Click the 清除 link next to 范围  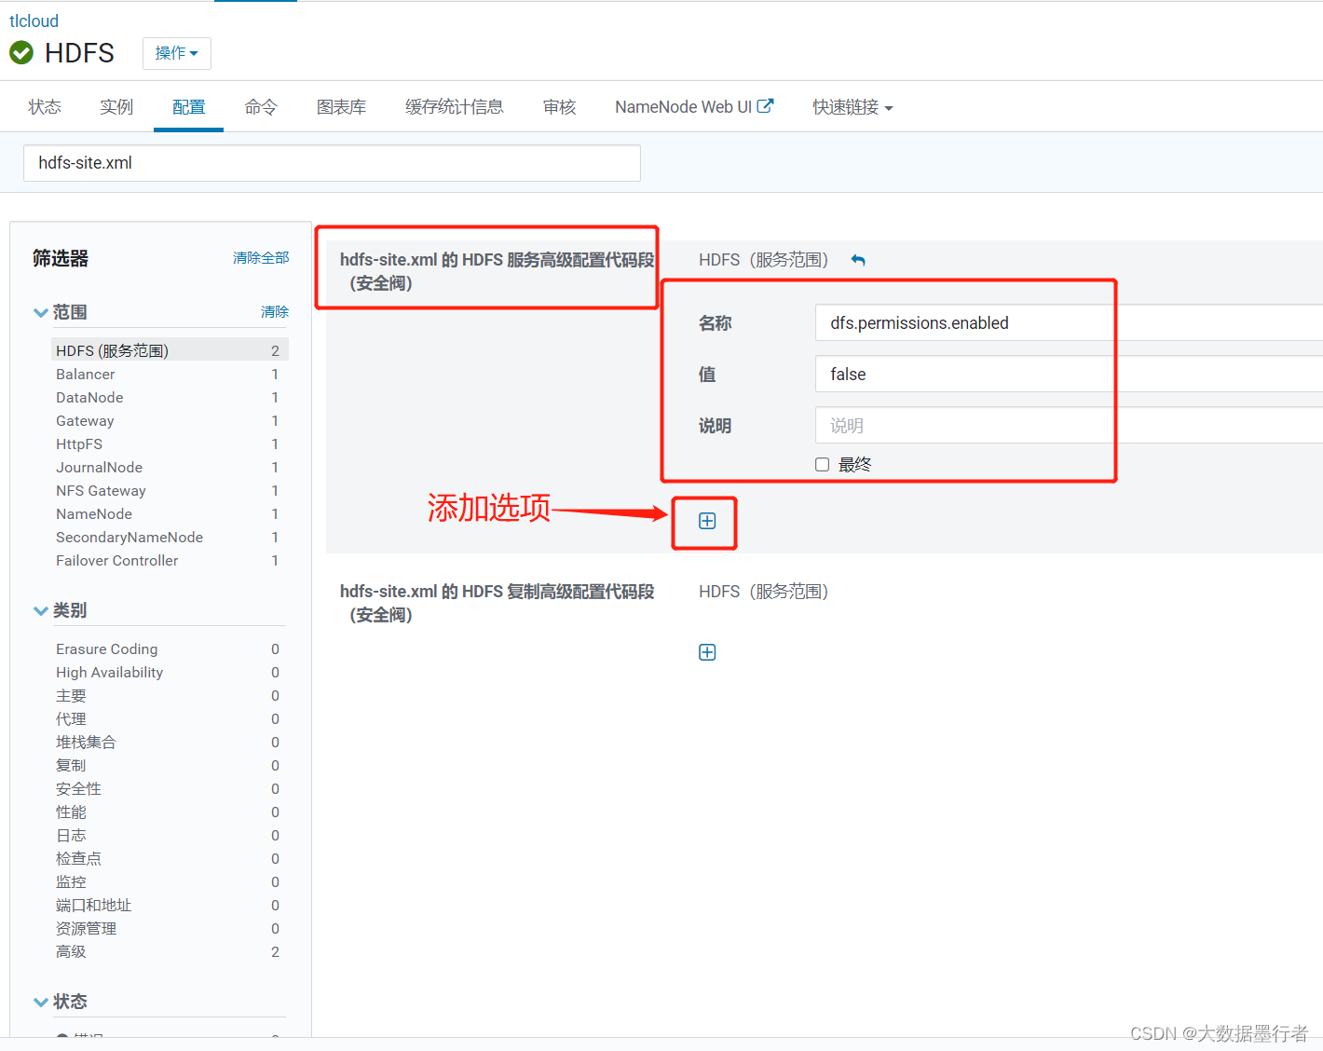pos(275,312)
